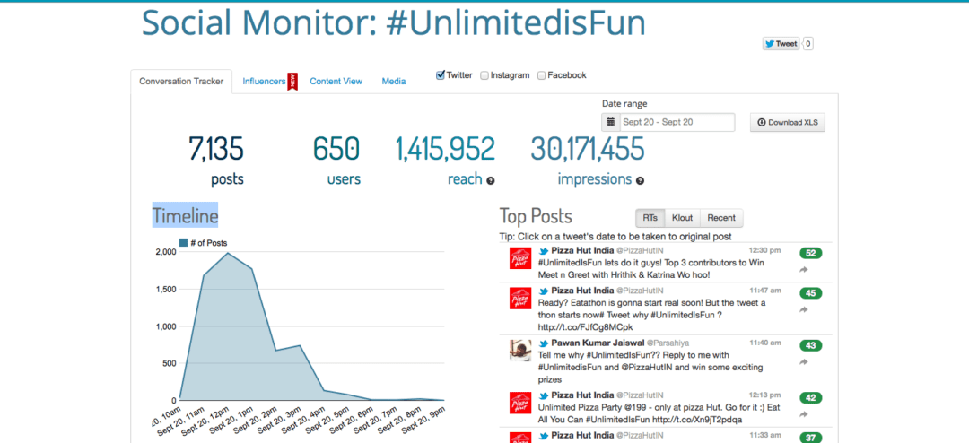The height and width of the screenshot is (443, 969).
Task: Sort top posts by Klout
Action: pos(682,218)
